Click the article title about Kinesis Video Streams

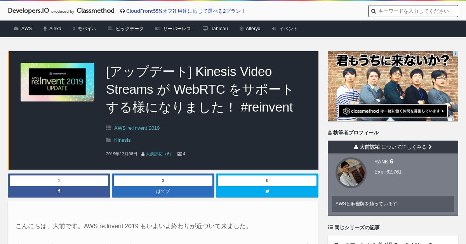pos(200,89)
